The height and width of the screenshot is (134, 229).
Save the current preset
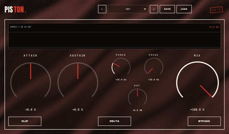(167, 9)
